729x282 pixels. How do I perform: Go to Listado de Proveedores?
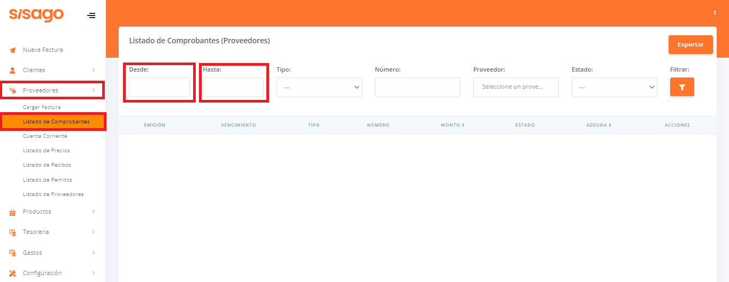[x=53, y=194]
